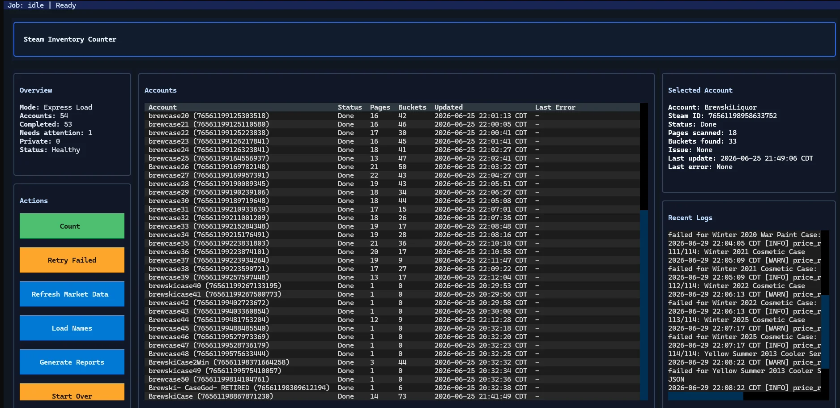Click the Load Names button

(72, 328)
